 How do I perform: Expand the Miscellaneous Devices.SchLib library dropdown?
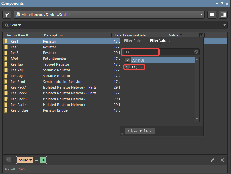click(202, 15)
